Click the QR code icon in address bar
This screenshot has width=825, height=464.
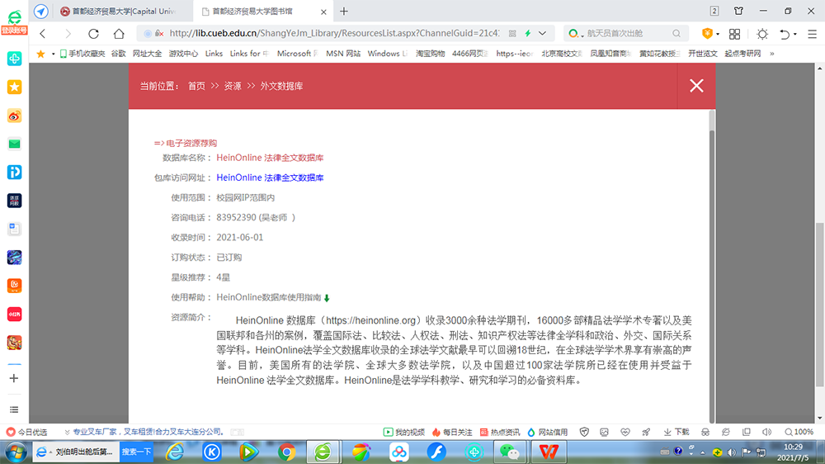point(512,33)
